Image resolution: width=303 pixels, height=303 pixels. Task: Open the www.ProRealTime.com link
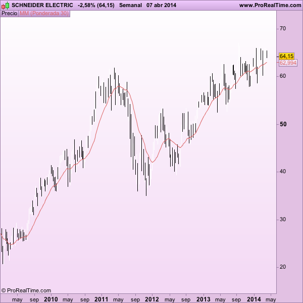tap(270, 5)
